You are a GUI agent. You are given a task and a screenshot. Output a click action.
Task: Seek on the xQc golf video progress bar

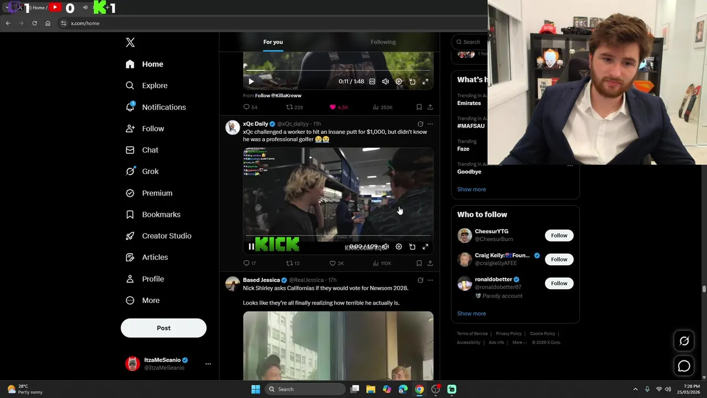click(x=338, y=236)
